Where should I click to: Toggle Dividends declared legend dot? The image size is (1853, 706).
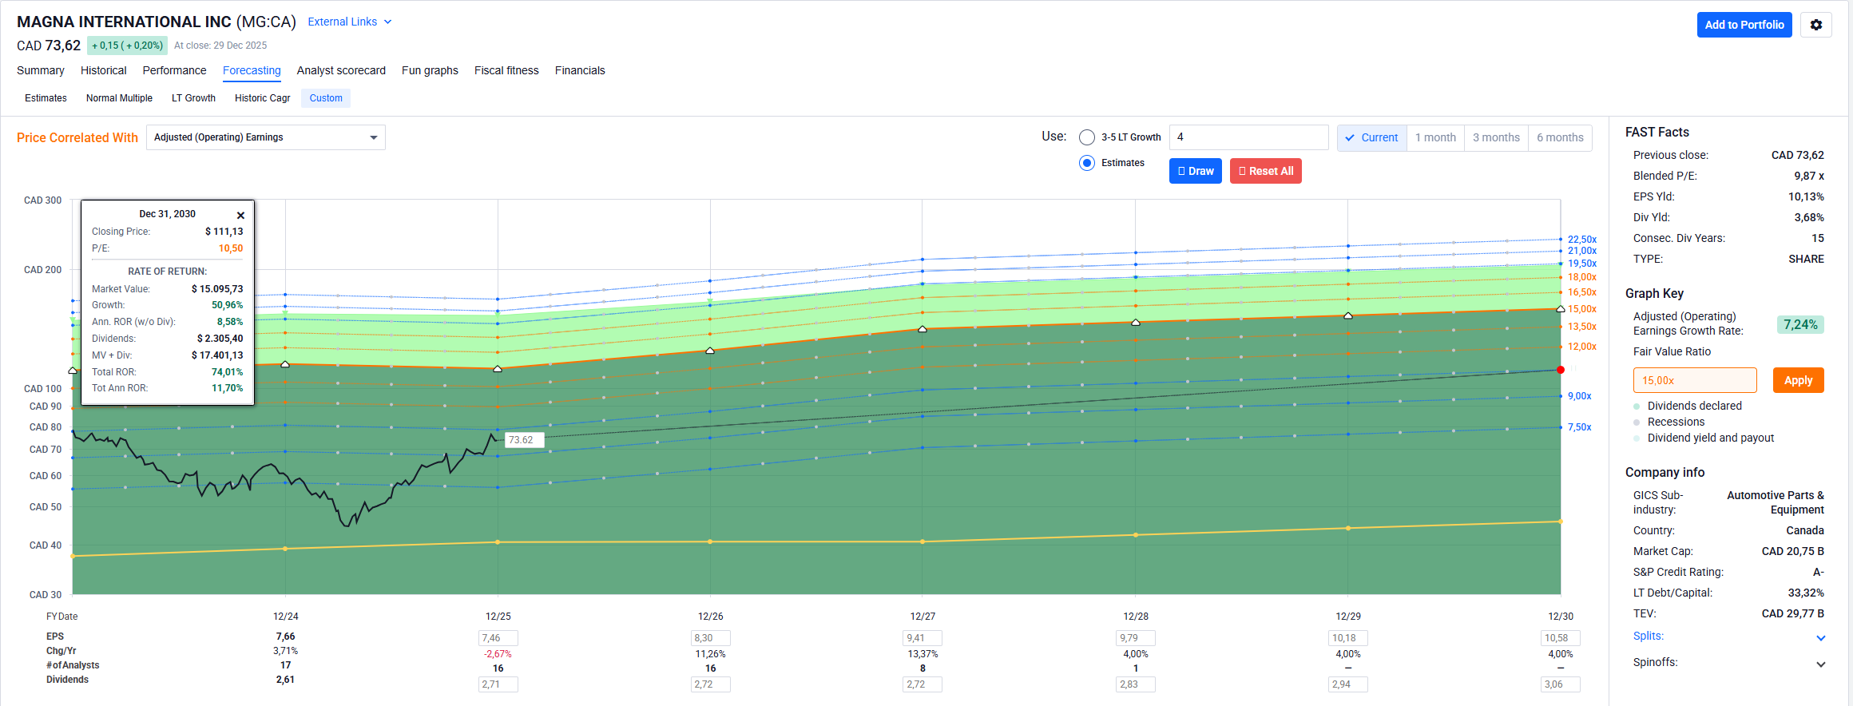[x=1637, y=407]
